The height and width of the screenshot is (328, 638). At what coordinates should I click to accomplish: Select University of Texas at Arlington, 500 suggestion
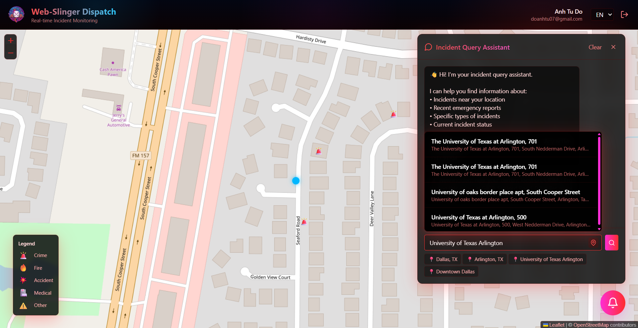(x=511, y=221)
